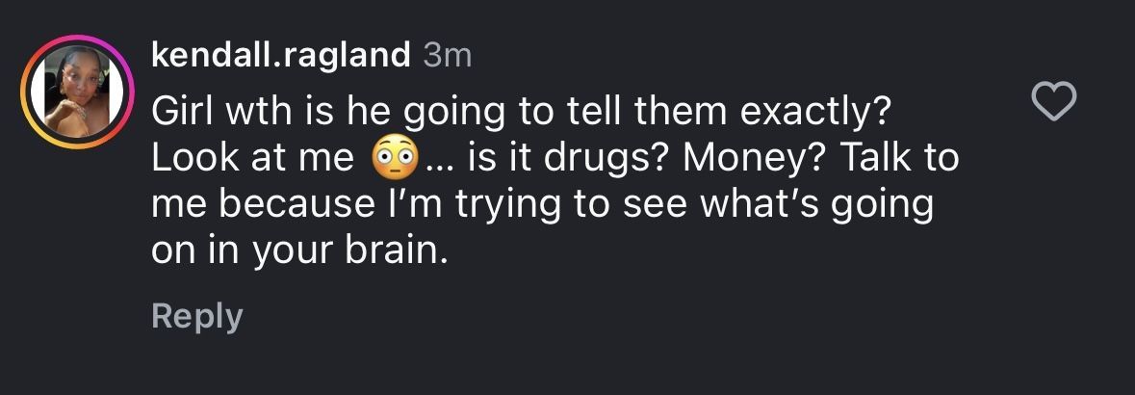The height and width of the screenshot is (395, 1135).
Task: Reply to kendall.ragland's comment
Action: [x=196, y=316]
